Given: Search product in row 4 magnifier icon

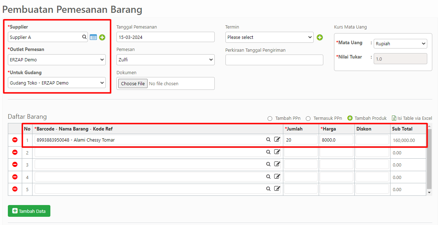Looking at the screenshot, I should tap(268, 177).
